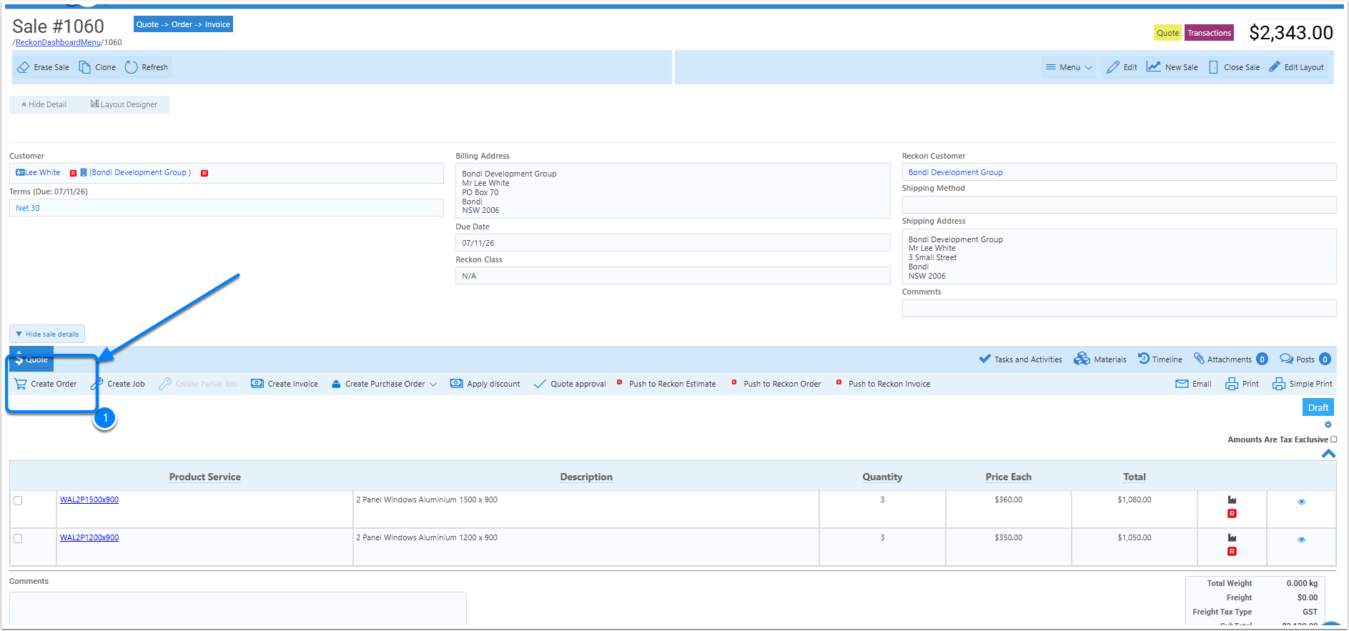Open product link WAL2P1500x900
Screen dimensions: 1349x631
[x=89, y=500]
